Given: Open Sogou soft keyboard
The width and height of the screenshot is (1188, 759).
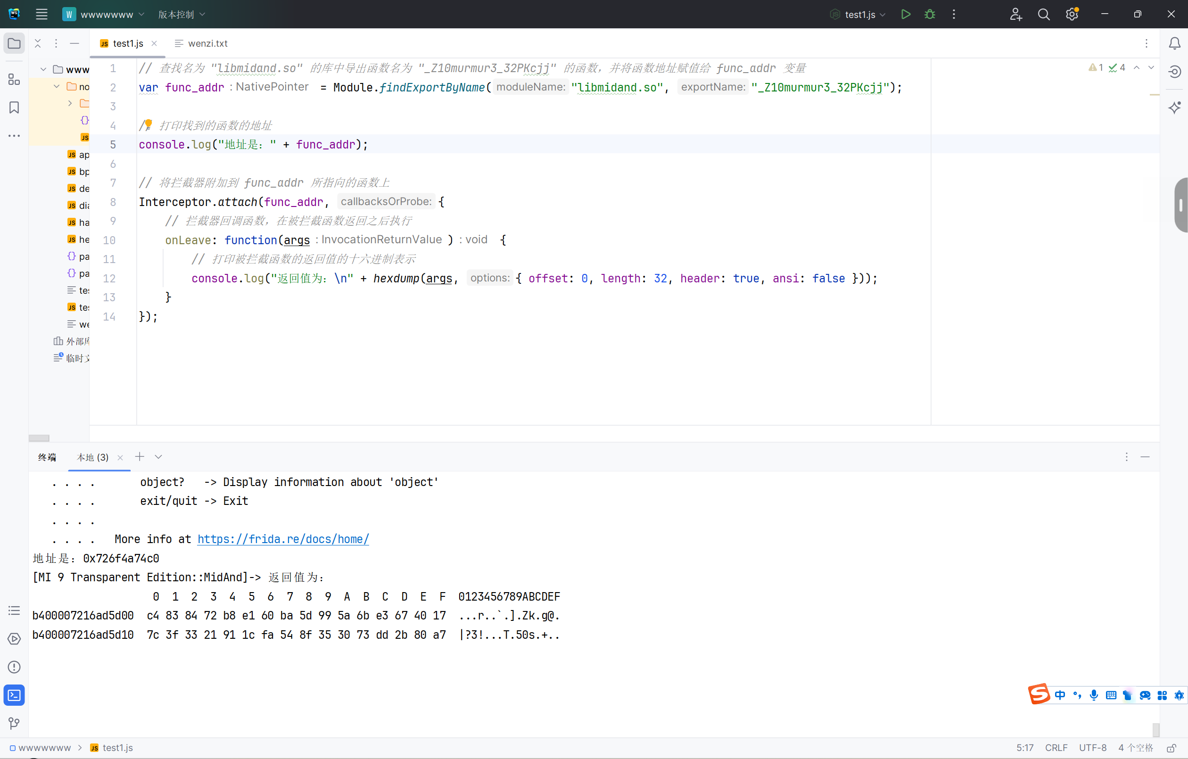Looking at the screenshot, I should point(1111,695).
